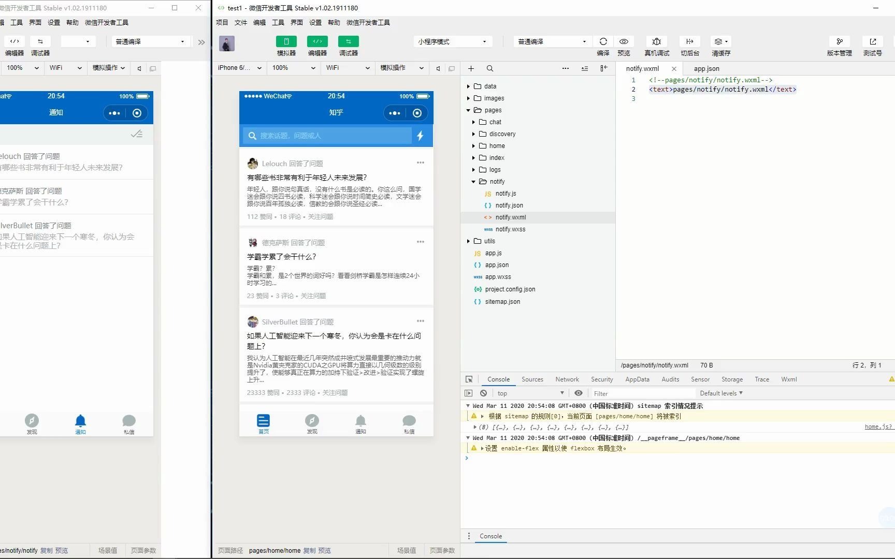Click the detach simulator window icon in test1
The height and width of the screenshot is (559, 895).
click(452, 68)
